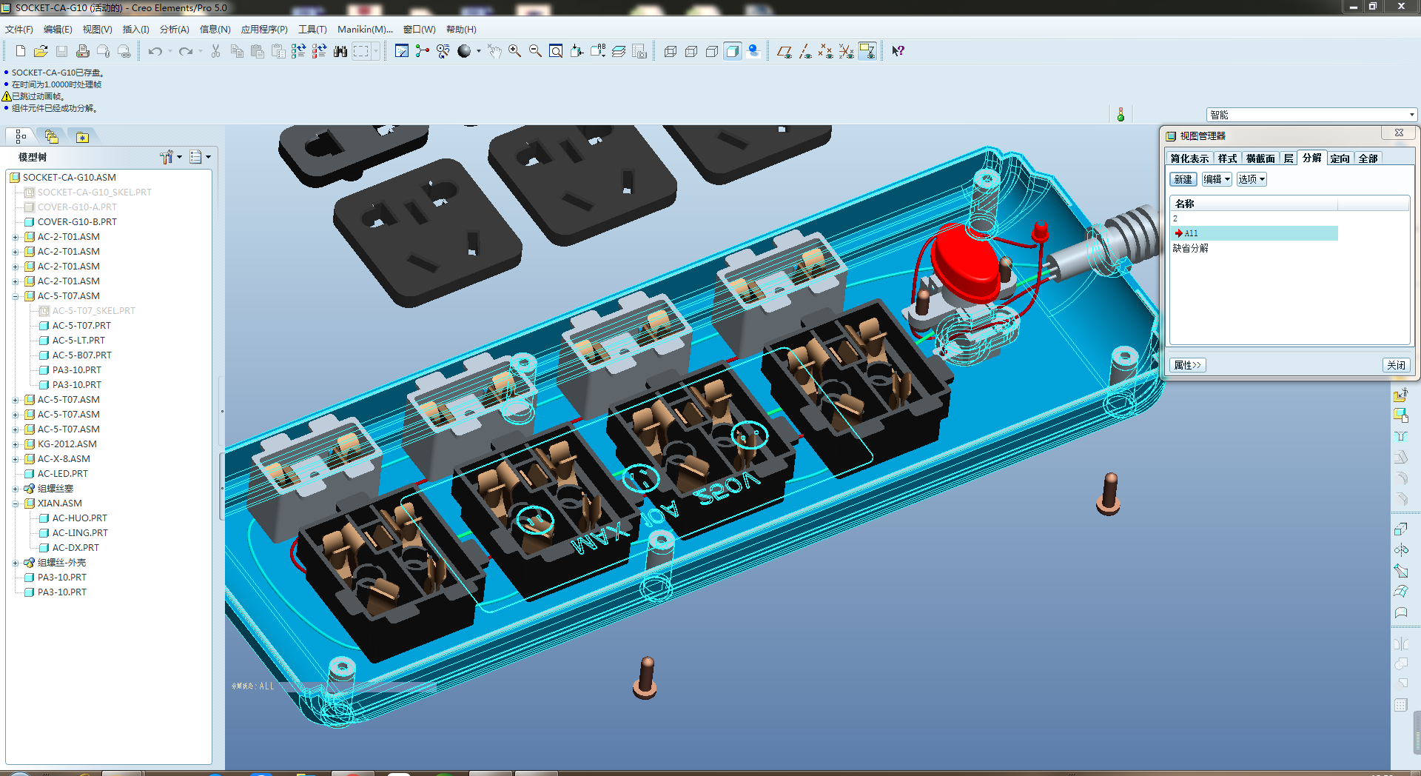Select COVER-G10-B.PRT in model tree
The height and width of the screenshot is (776, 1421).
(x=77, y=222)
